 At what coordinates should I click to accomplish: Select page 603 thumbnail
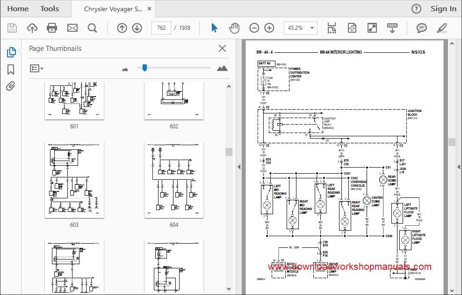click(x=74, y=180)
